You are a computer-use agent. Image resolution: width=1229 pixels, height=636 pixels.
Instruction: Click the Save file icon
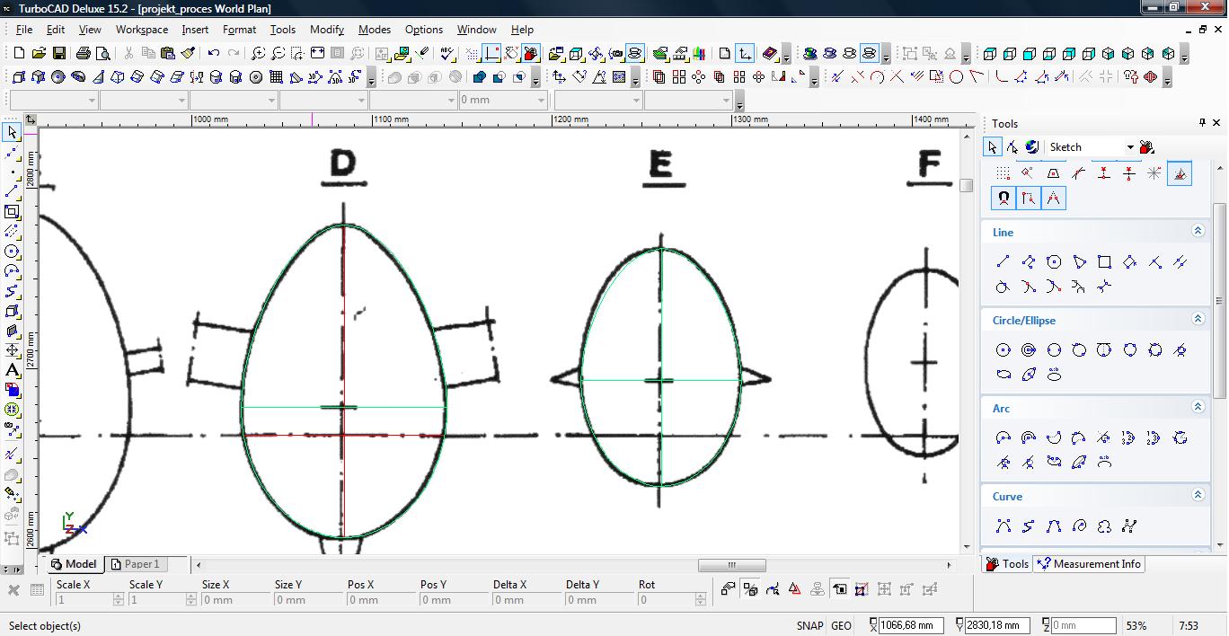pos(59,54)
